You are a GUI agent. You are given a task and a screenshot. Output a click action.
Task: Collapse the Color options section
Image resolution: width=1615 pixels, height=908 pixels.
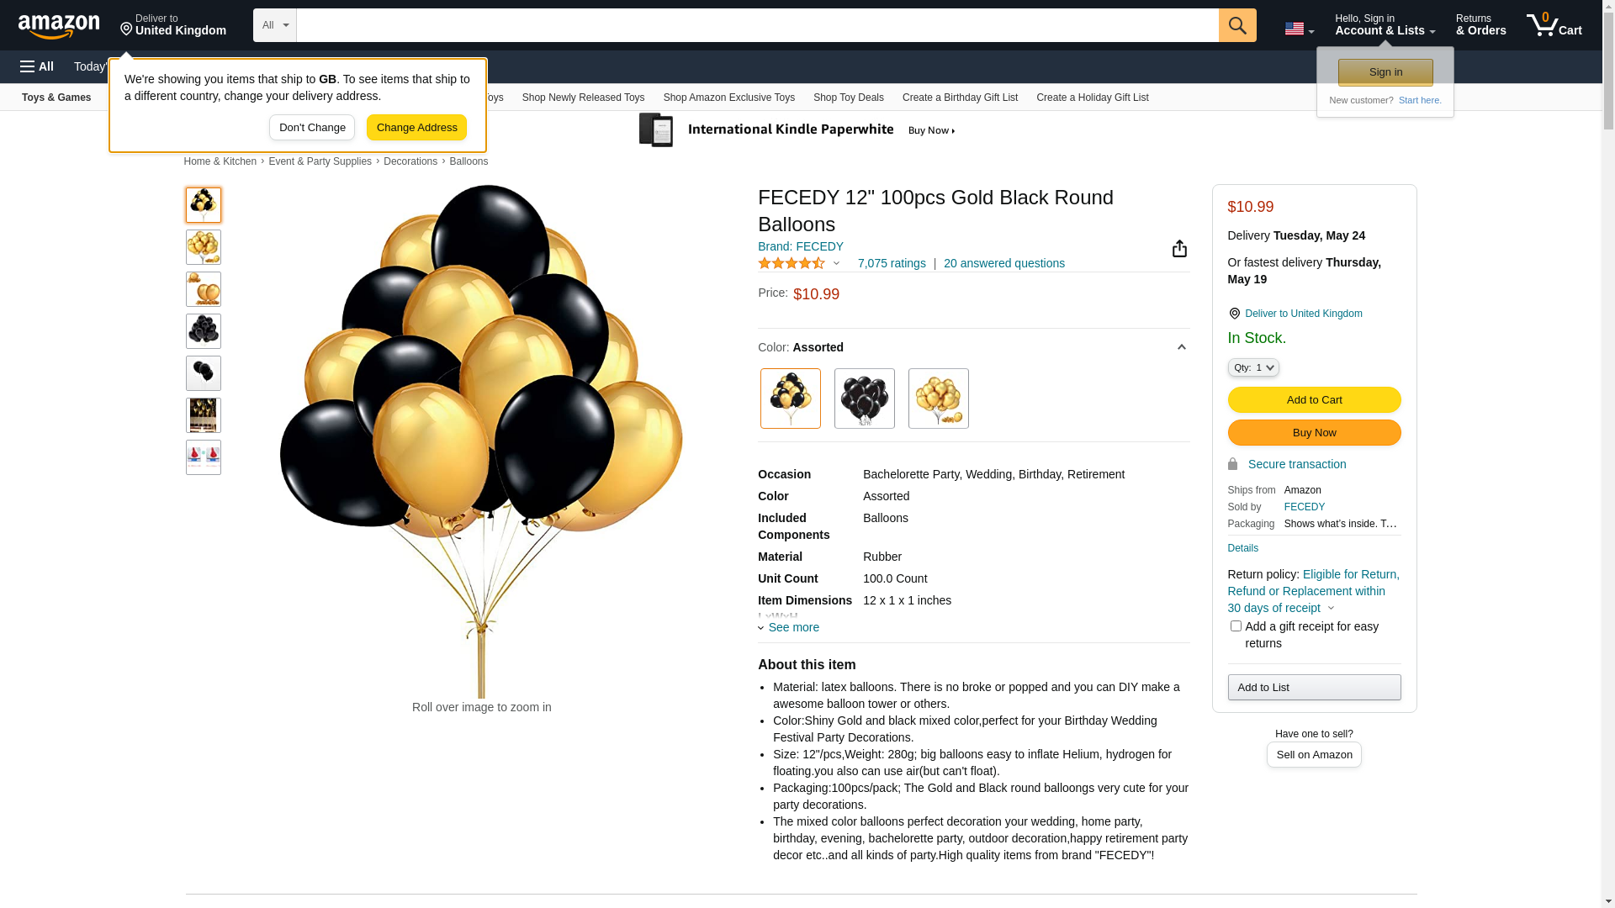pyautogui.click(x=1181, y=347)
